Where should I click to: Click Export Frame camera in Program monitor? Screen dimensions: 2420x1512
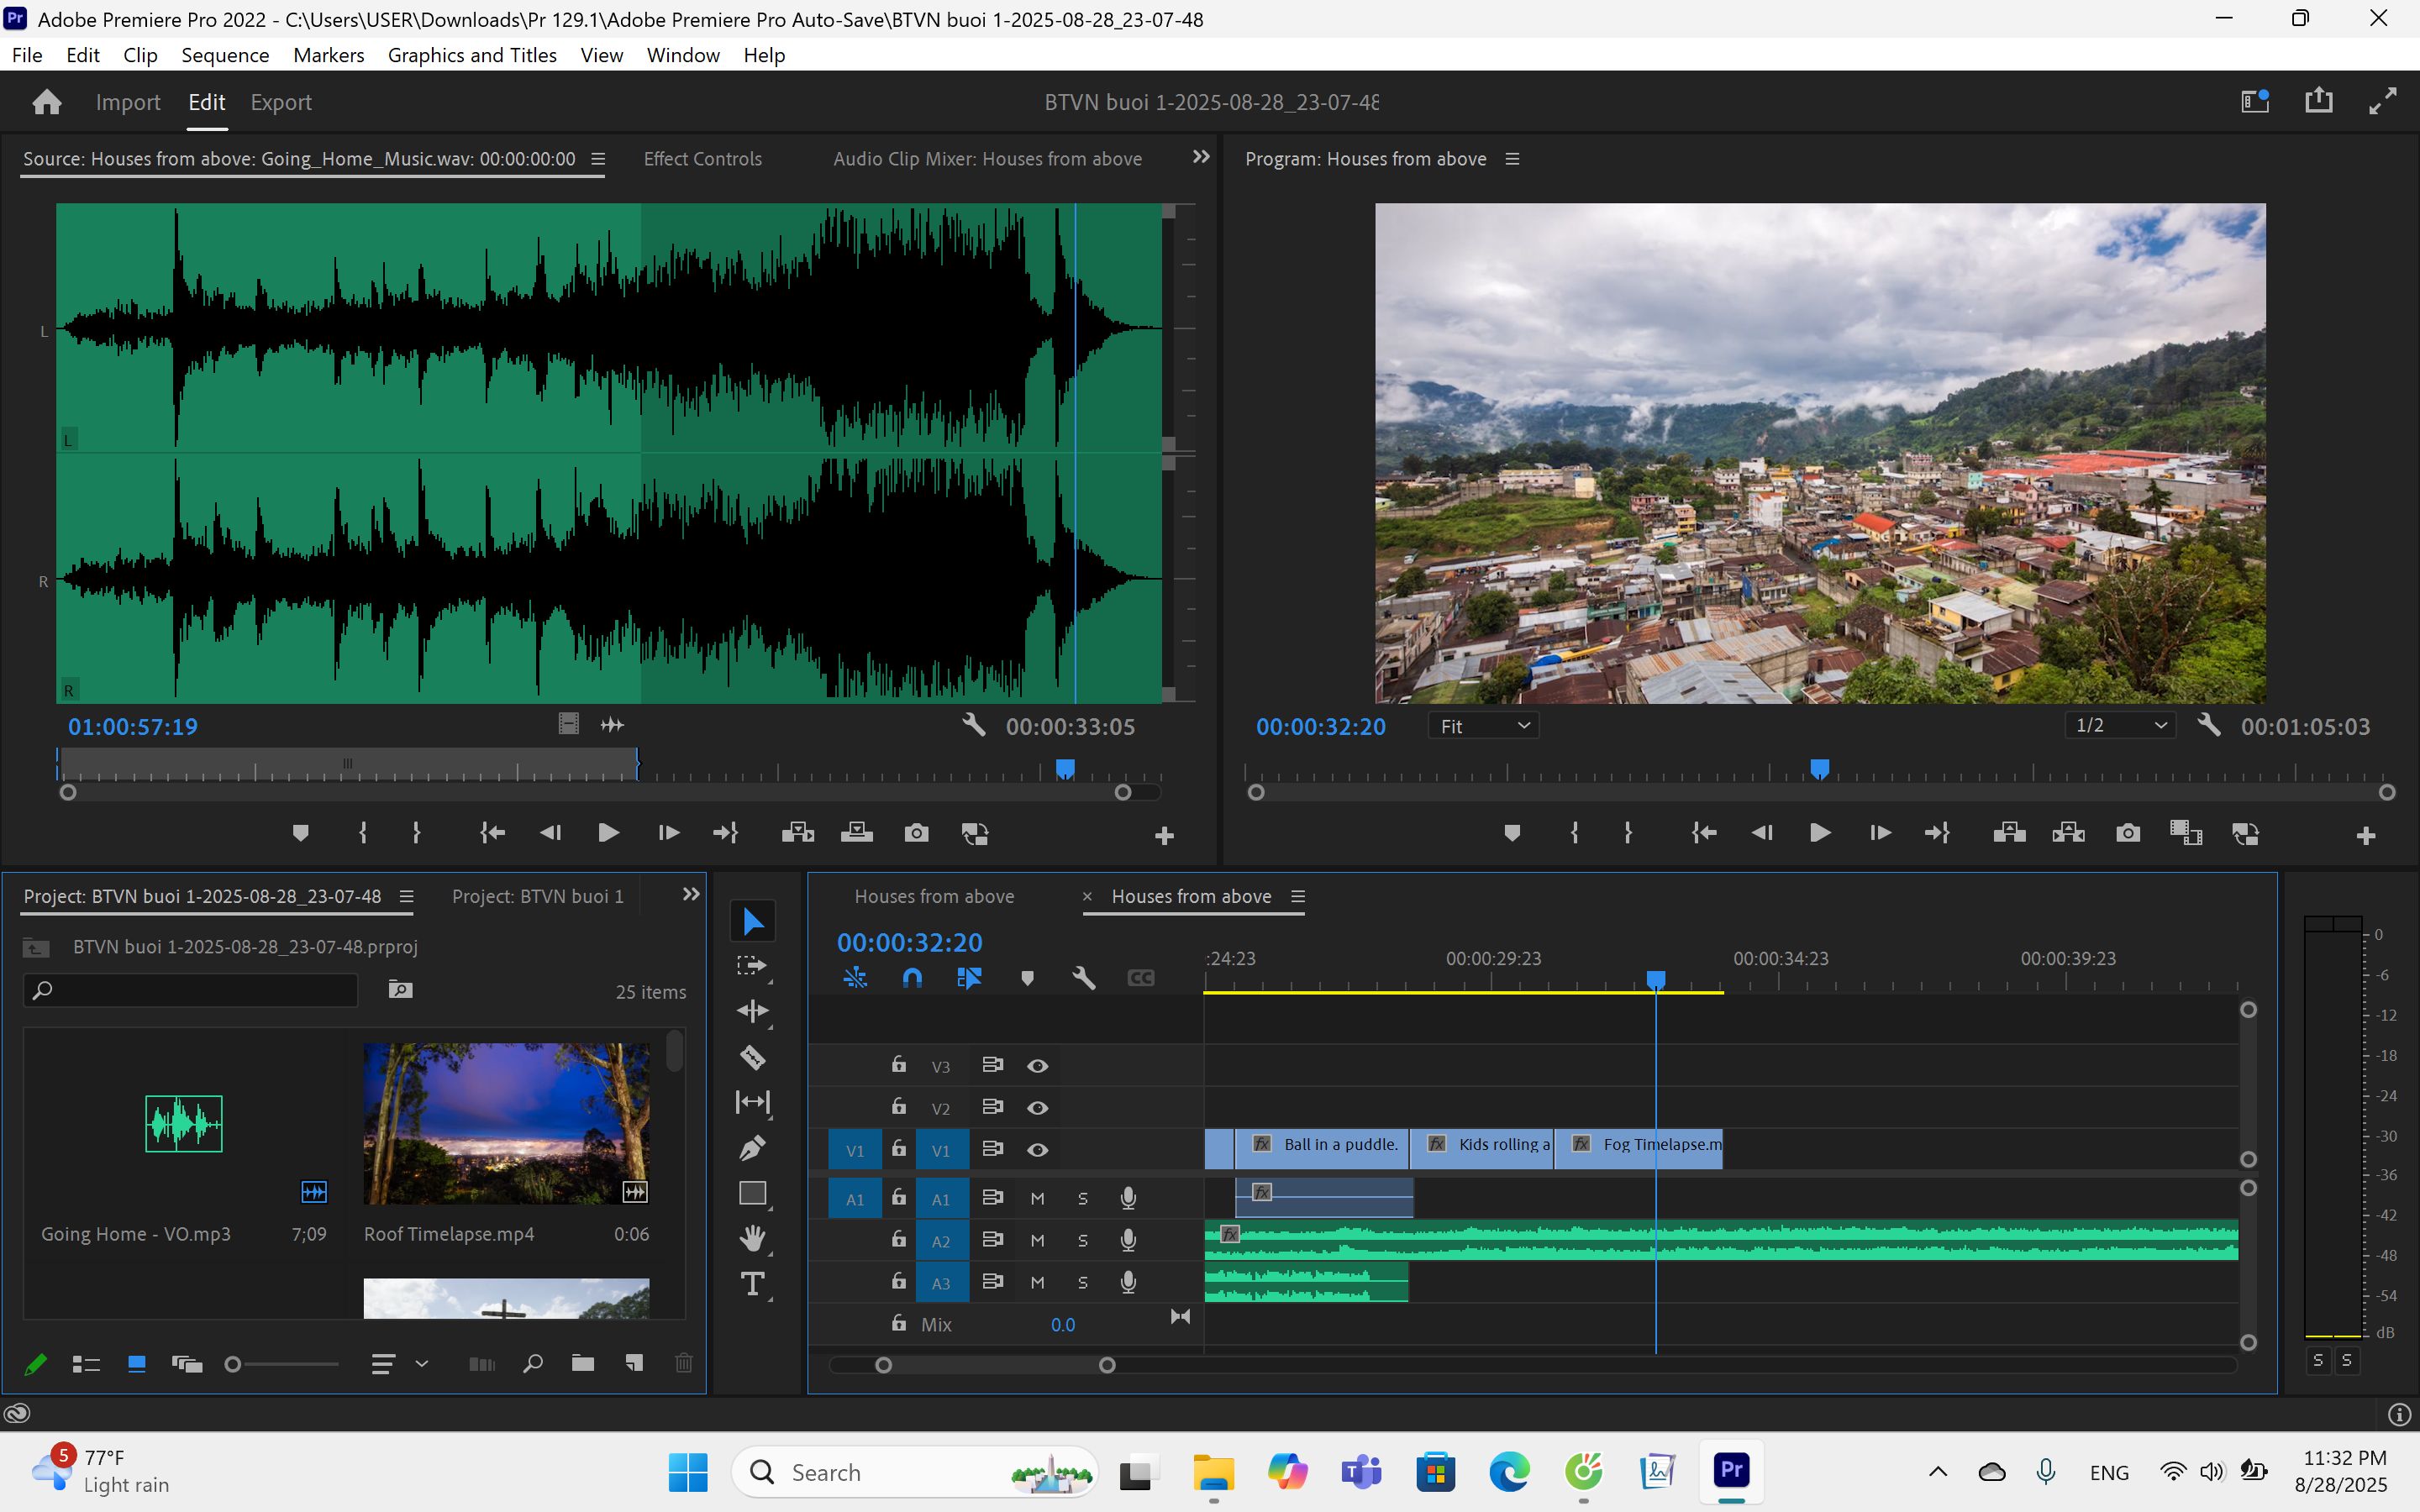click(x=2128, y=833)
